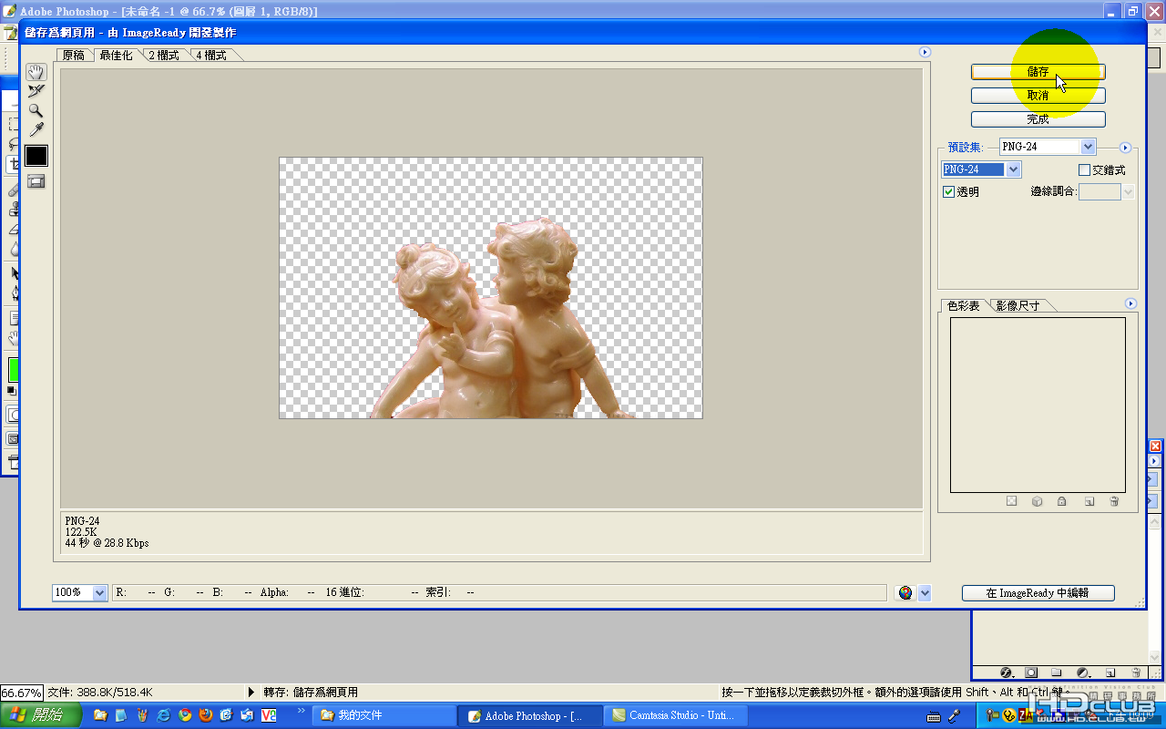Switch to the 原稿 tab
The image size is (1166, 729).
(73, 55)
